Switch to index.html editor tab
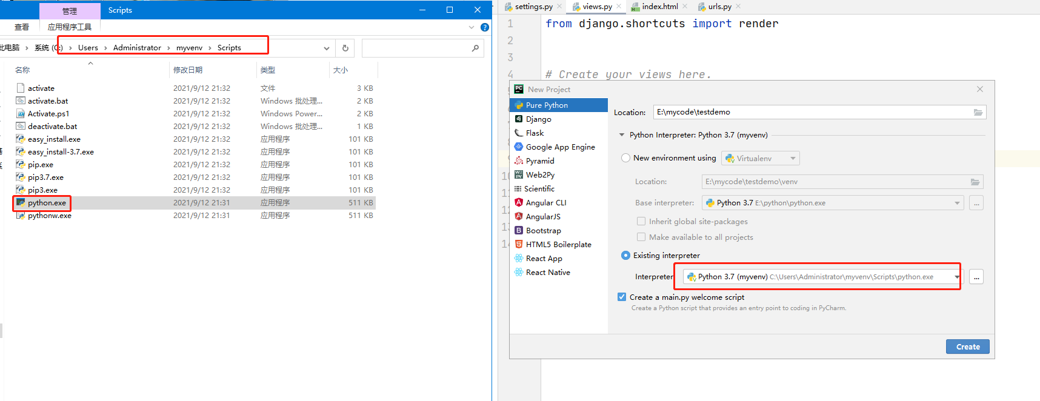Viewport: 1040px width, 401px height. click(x=659, y=7)
